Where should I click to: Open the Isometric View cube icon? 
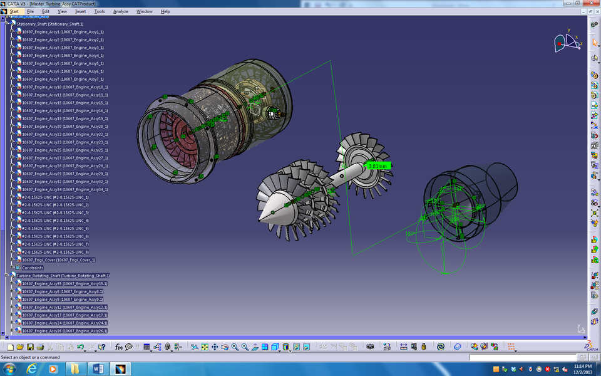(x=274, y=345)
